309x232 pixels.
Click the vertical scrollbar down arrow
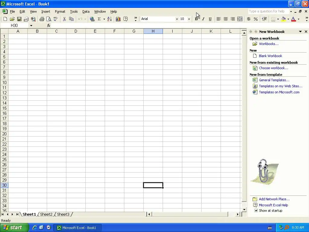[x=244, y=210]
